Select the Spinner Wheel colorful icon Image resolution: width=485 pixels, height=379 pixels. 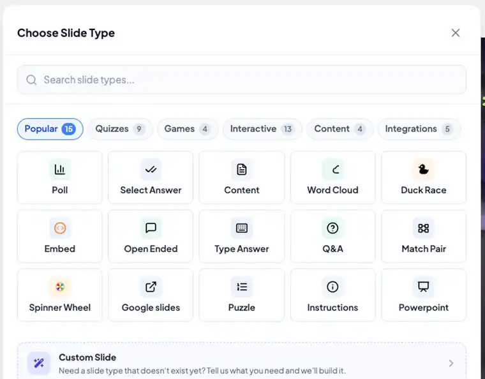tap(60, 287)
